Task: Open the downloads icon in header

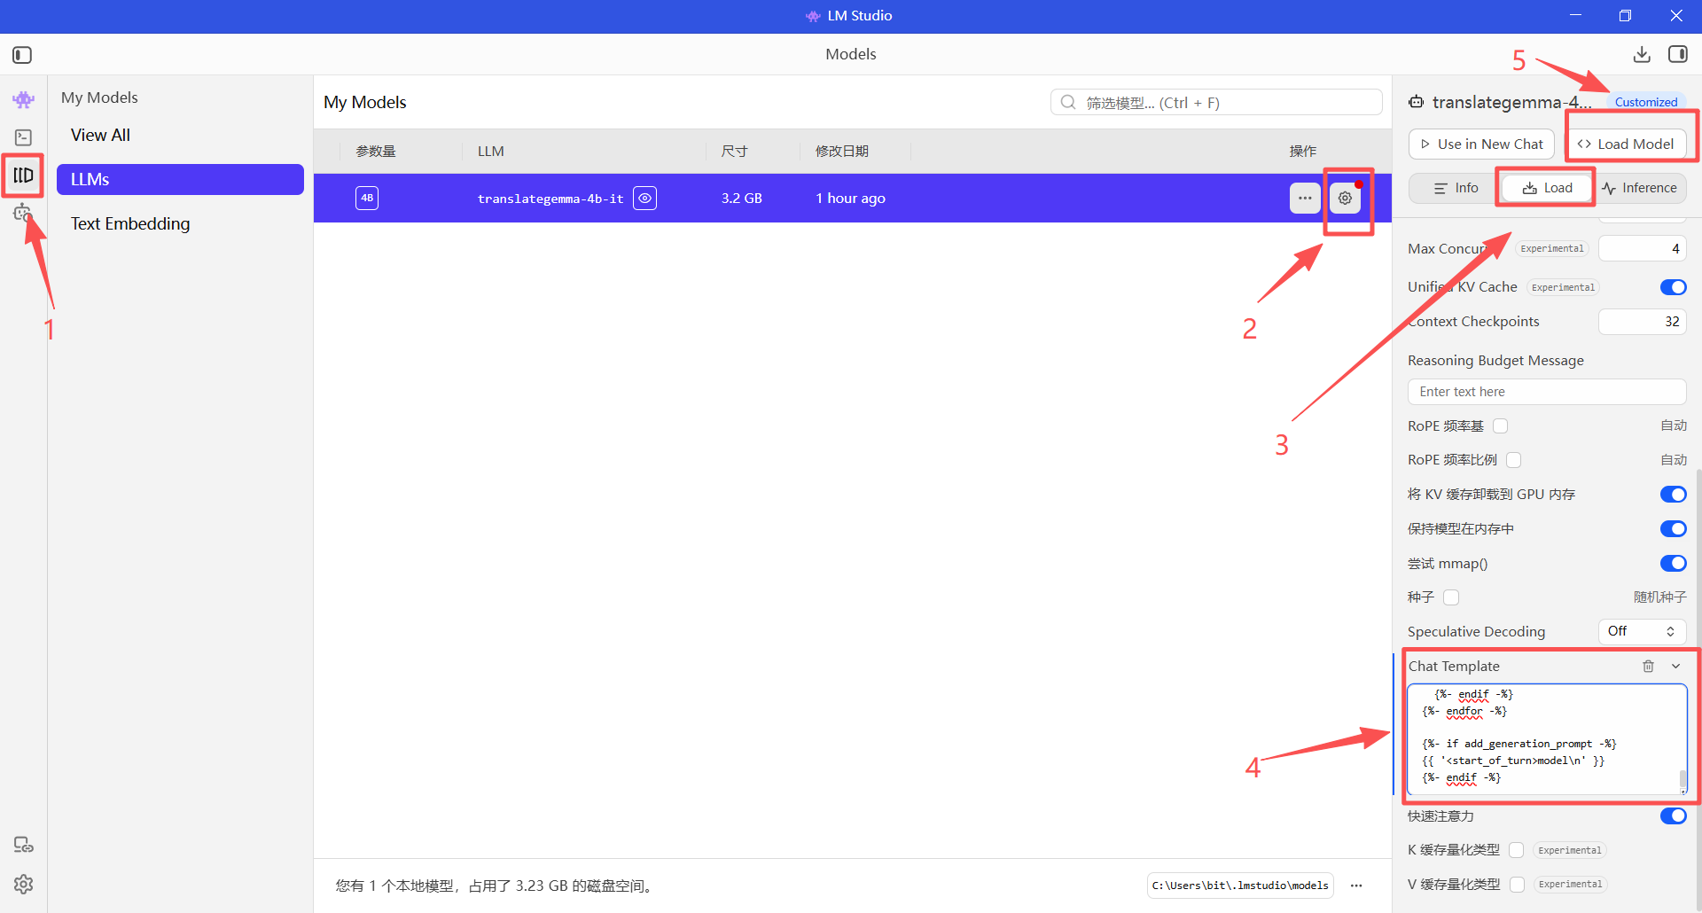Action: coord(1642,54)
